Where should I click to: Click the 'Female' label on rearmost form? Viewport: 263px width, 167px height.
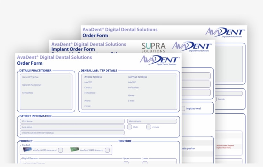click(221, 99)
